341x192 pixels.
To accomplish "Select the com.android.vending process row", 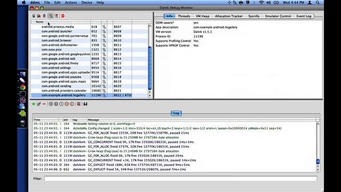I will 90,86.
